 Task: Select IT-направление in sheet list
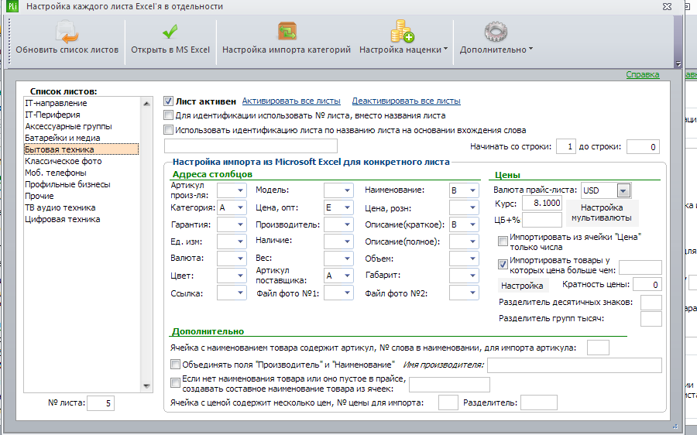pos(56,103)
